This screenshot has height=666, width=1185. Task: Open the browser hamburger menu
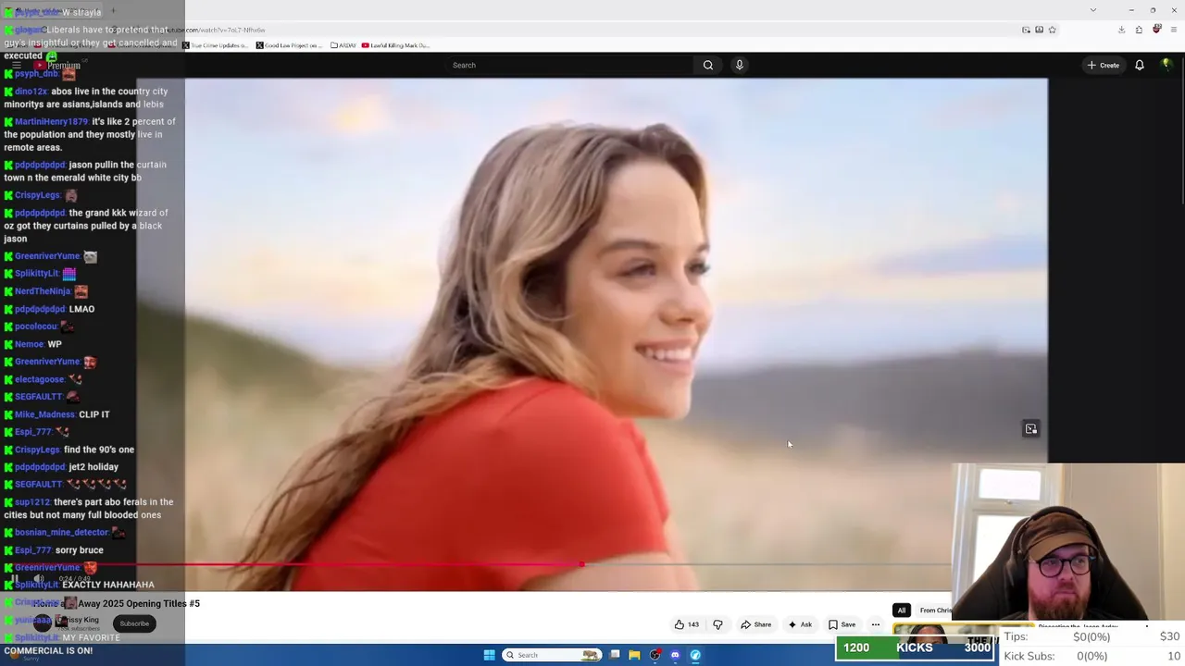point(1172,30)
